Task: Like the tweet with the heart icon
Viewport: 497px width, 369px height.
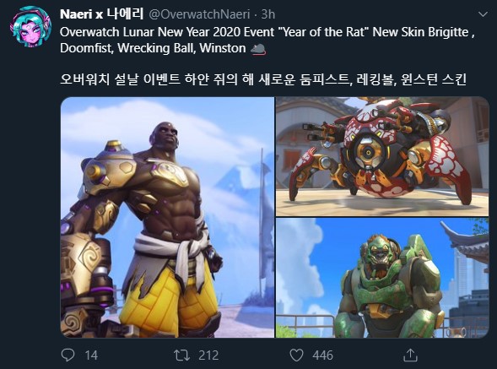Action: coord(296,355)
